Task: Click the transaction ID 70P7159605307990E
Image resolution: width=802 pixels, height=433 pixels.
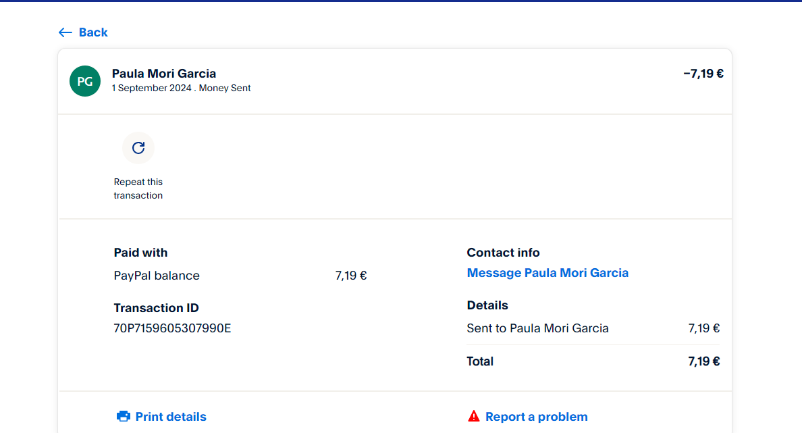Action: [x=172, y=329]
